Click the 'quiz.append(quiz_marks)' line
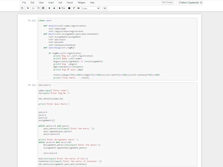Screen dimensions: 223x167 (x=58, y=132)
